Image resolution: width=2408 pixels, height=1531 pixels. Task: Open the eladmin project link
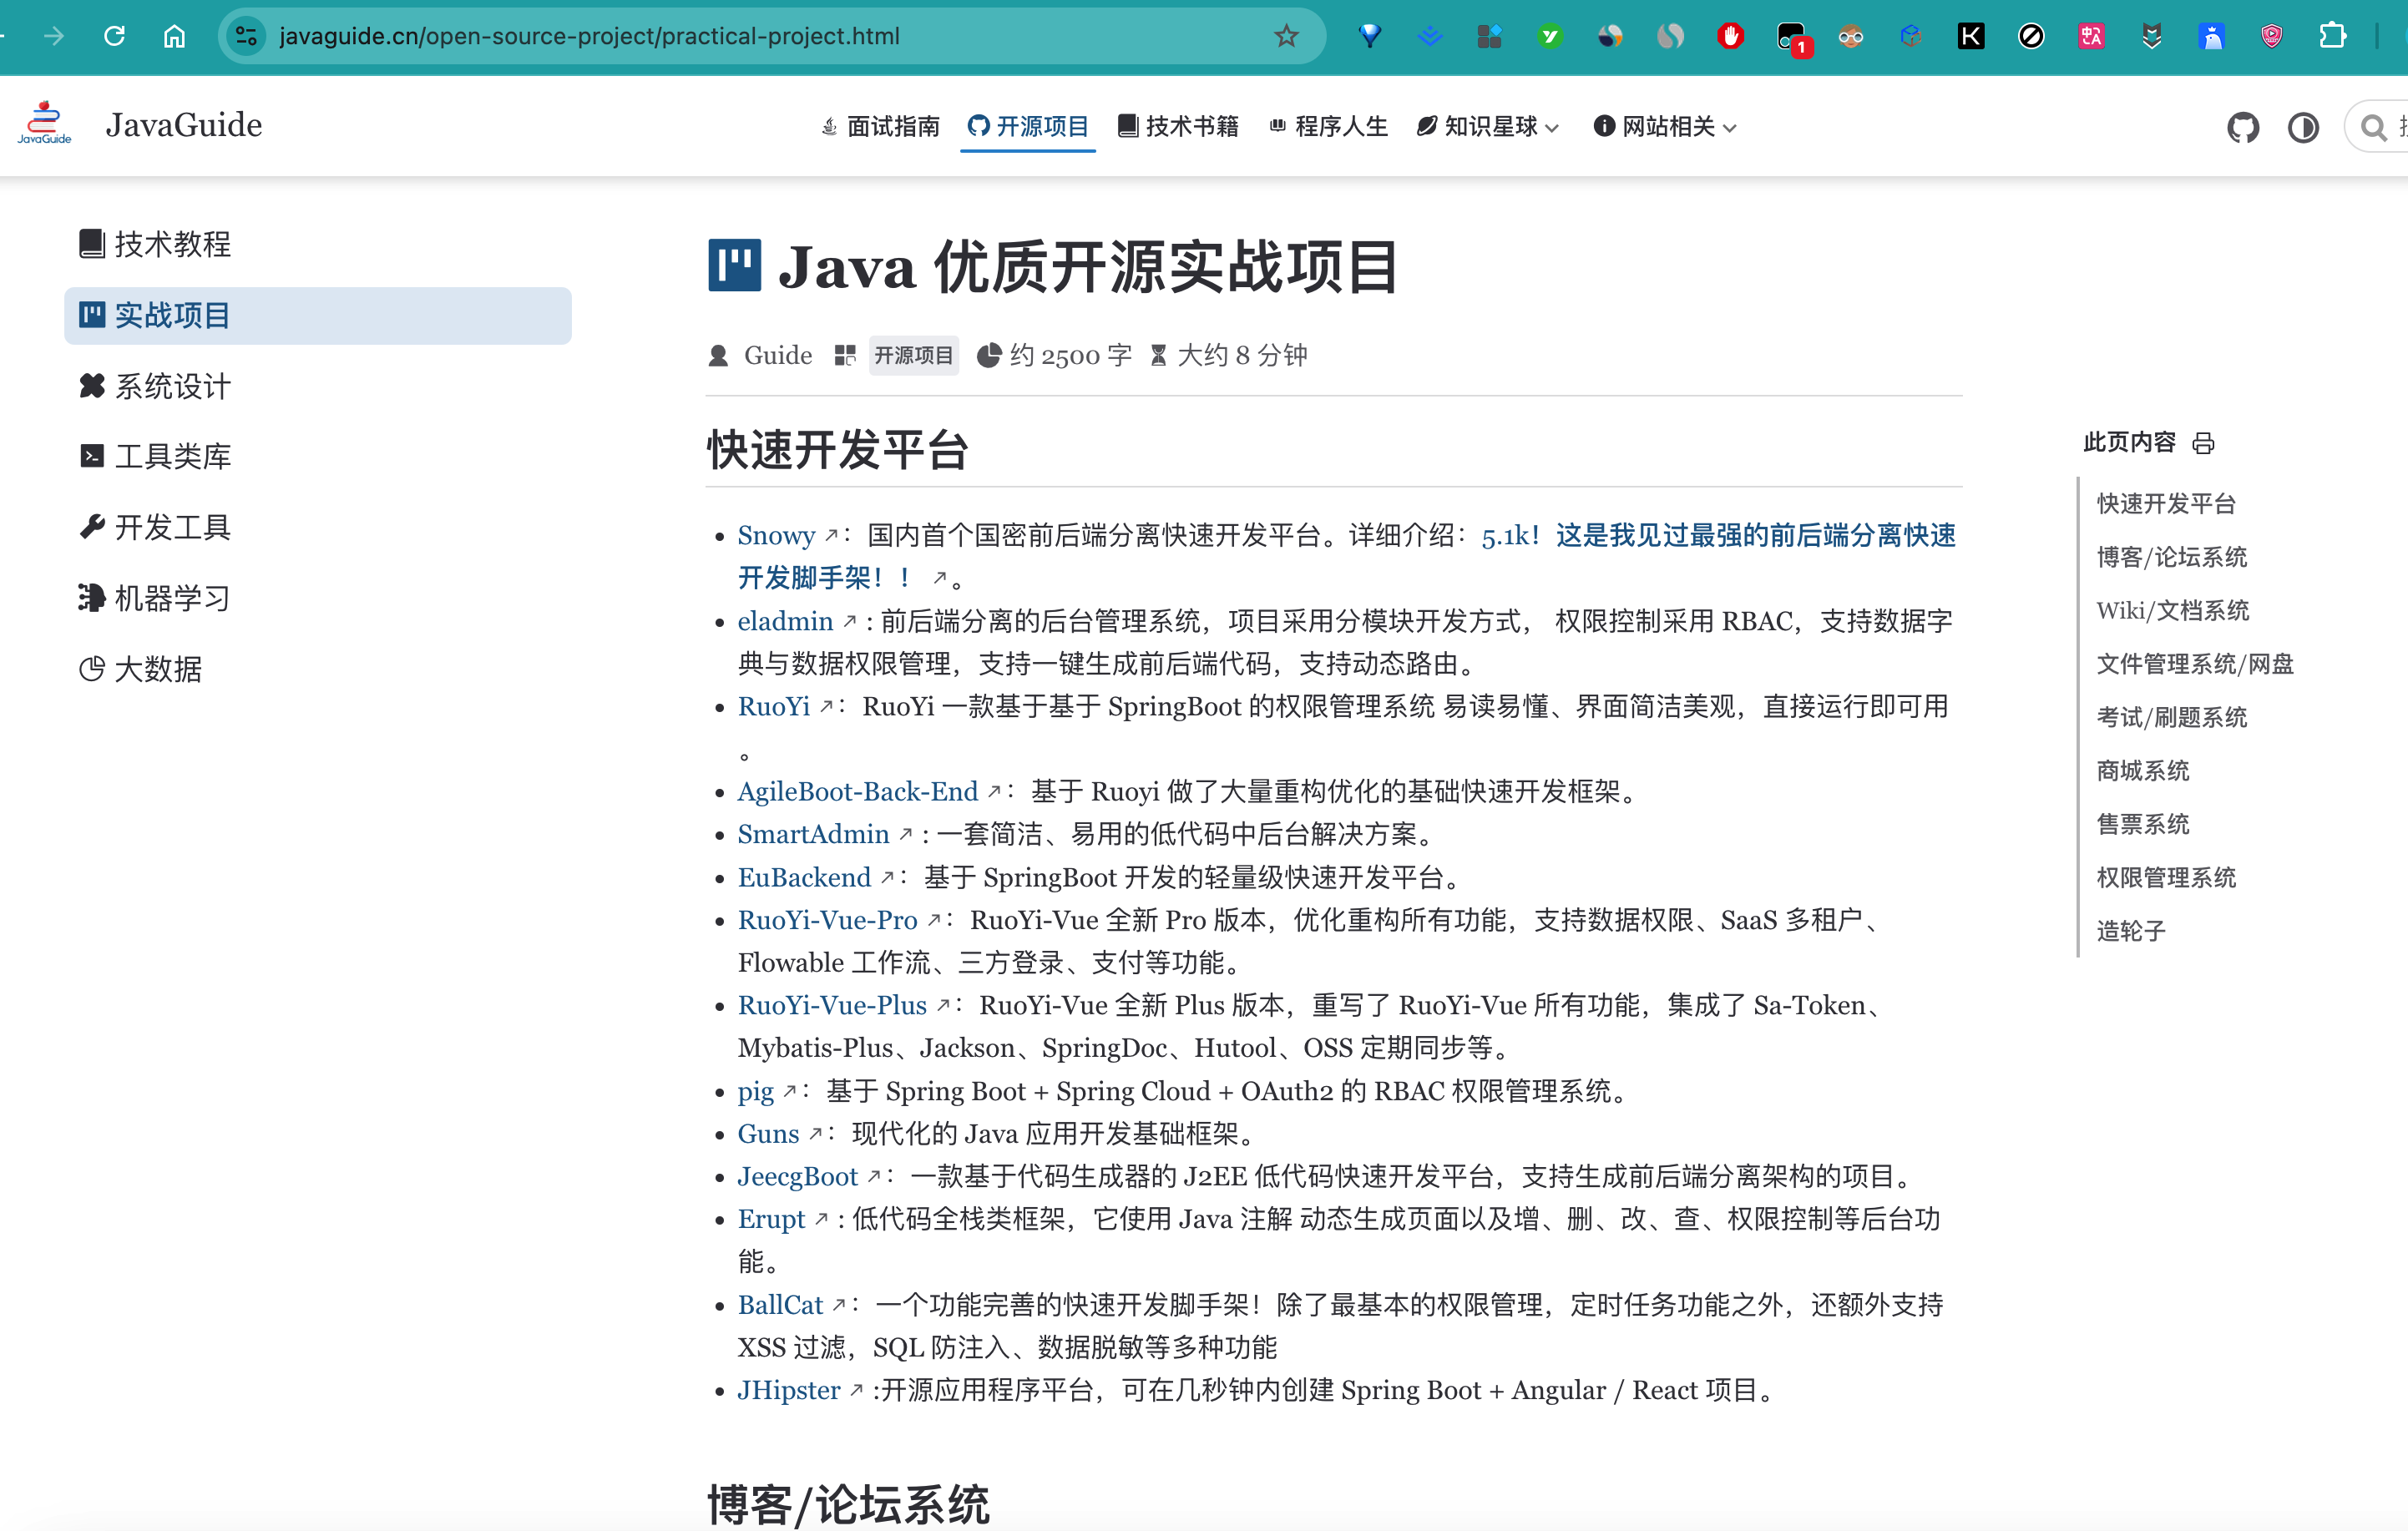pos(785,621)
